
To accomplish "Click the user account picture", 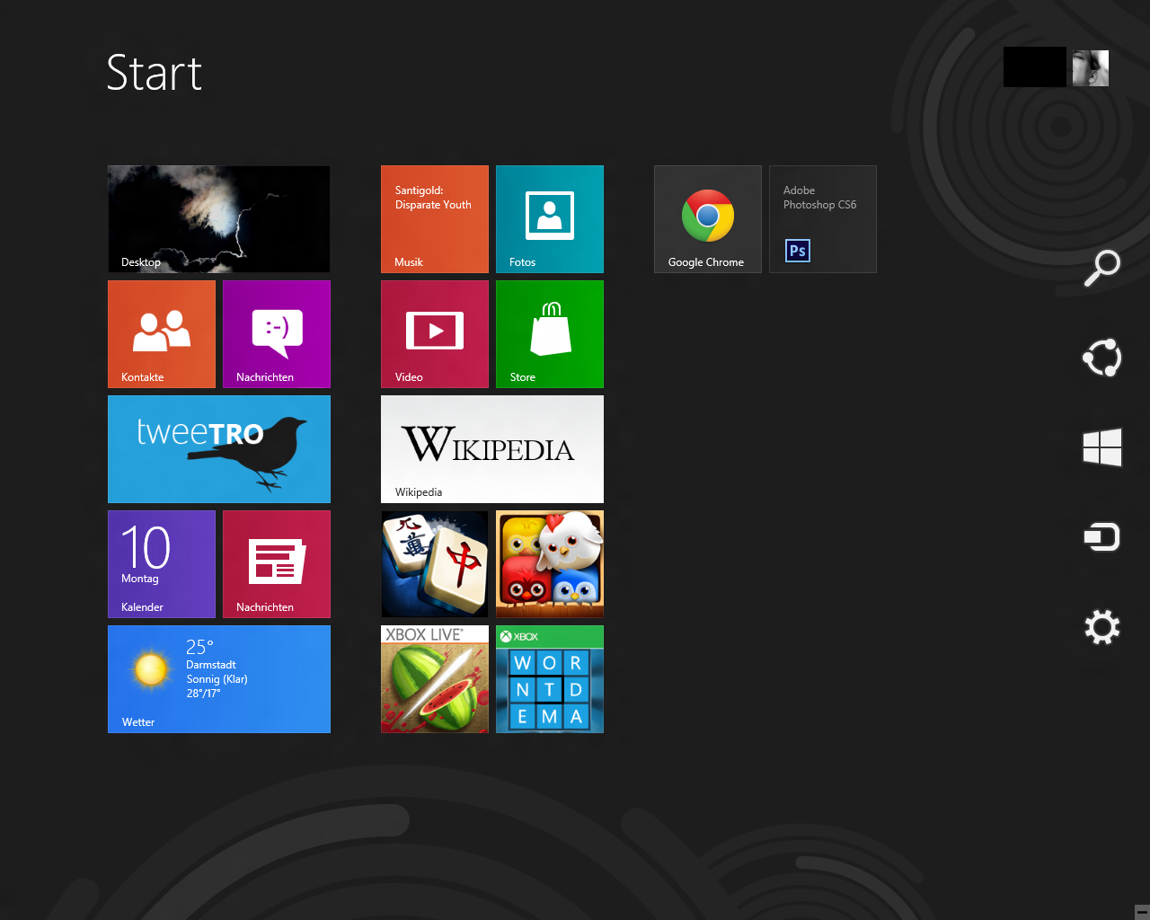I will click(x=1091, y=68).
